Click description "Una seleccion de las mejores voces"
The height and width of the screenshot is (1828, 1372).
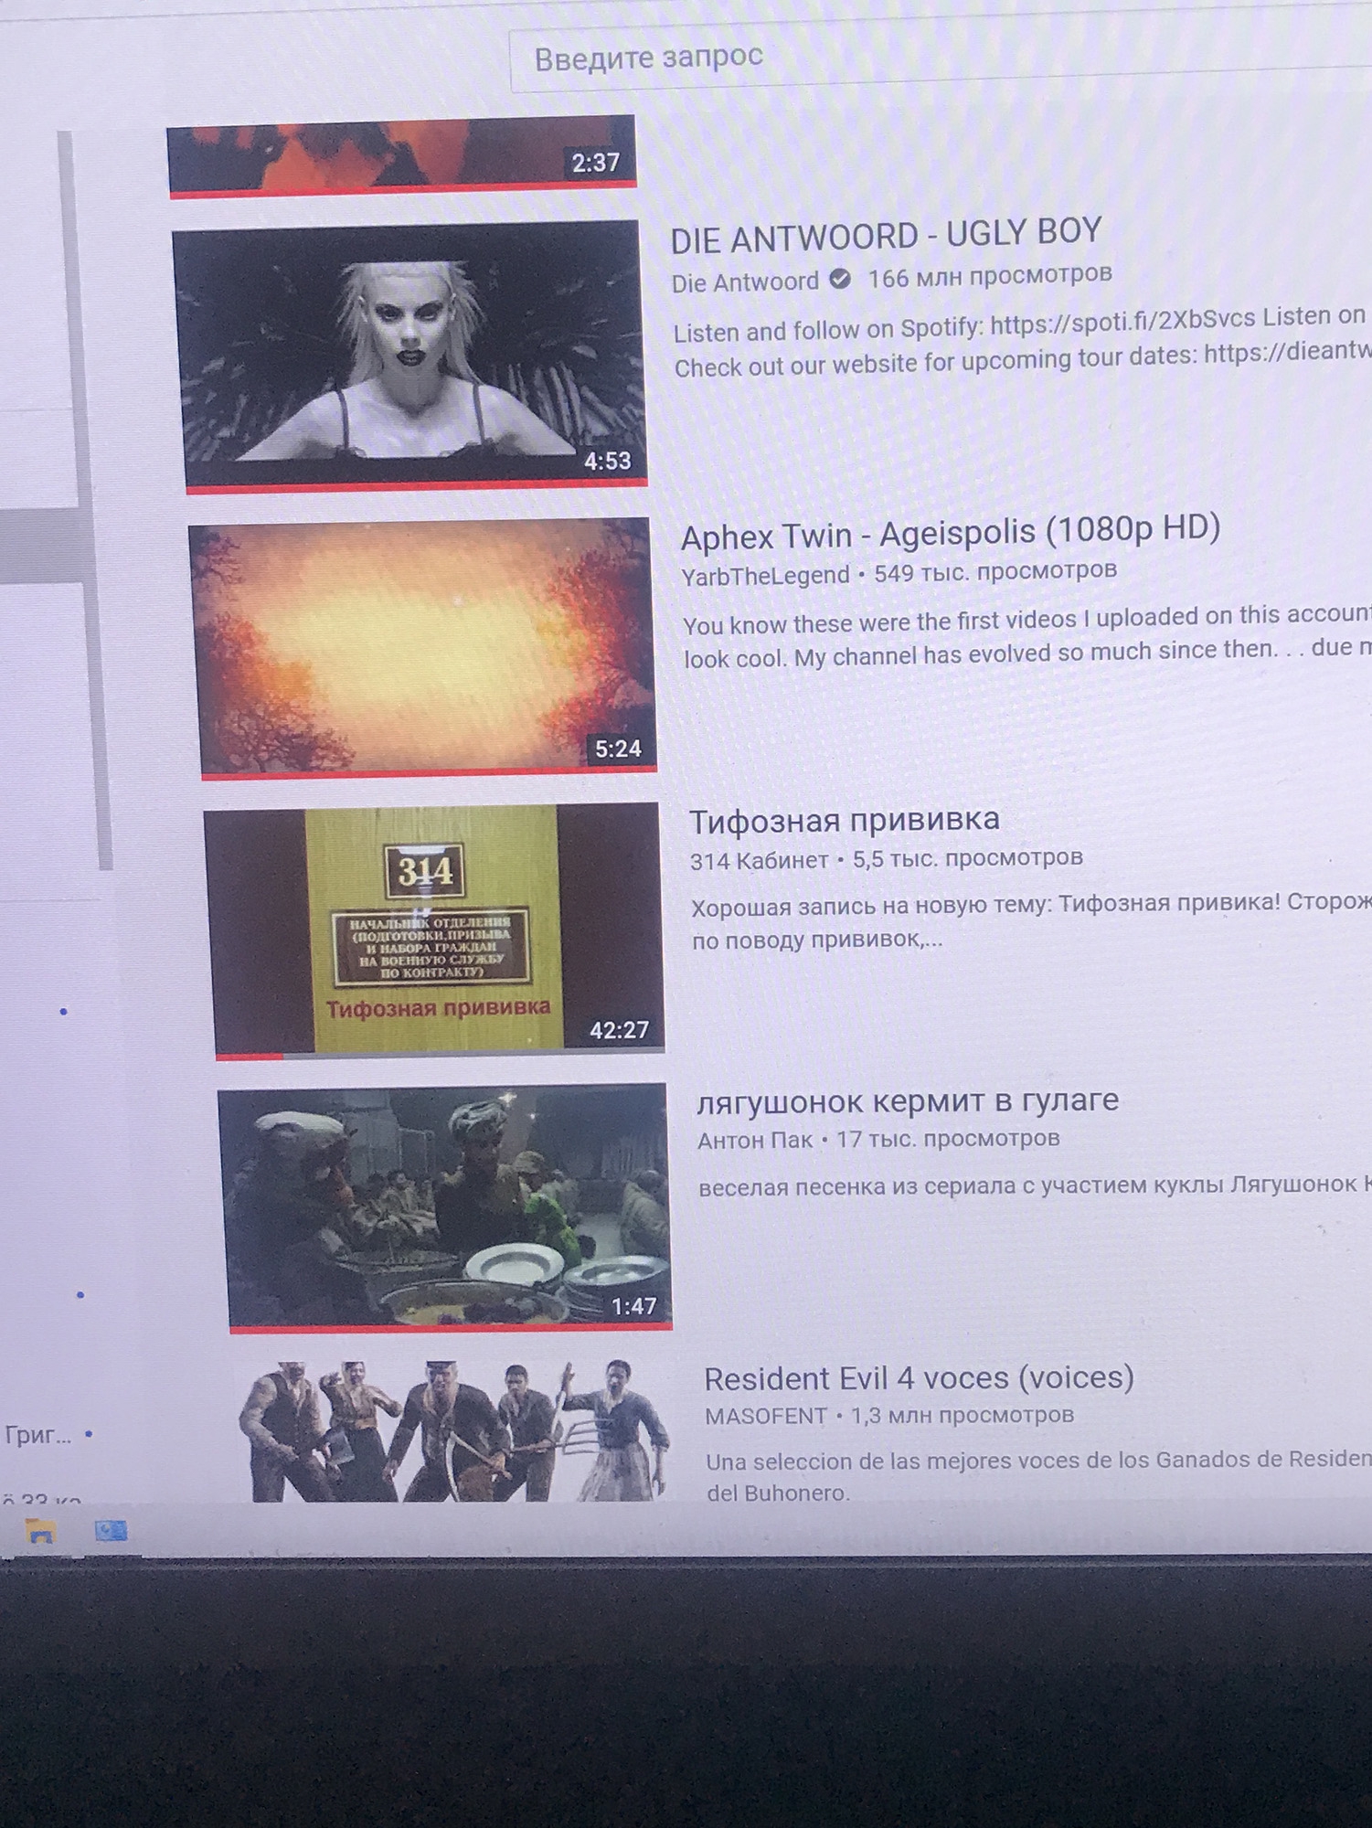(x=1038, y=1475)
